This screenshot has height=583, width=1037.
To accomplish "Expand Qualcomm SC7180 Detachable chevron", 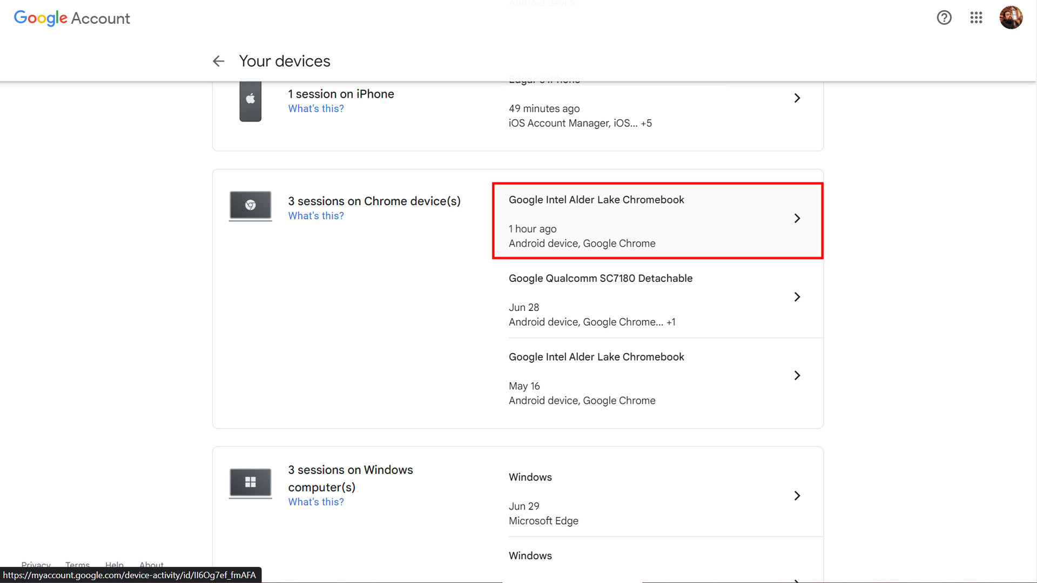I will pos(797,297).
